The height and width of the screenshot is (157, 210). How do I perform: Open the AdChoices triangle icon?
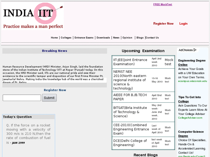195,50
